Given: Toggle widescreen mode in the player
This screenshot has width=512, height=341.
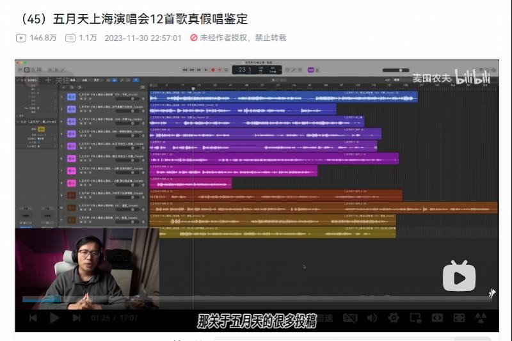Looking at the screenshot, I should 437,318.
